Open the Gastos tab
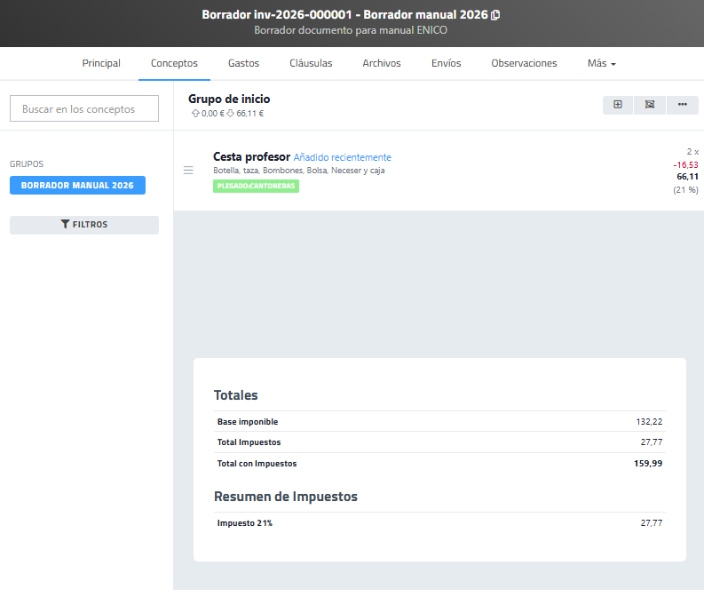704x597 pixels. click(x=243, y=64)
